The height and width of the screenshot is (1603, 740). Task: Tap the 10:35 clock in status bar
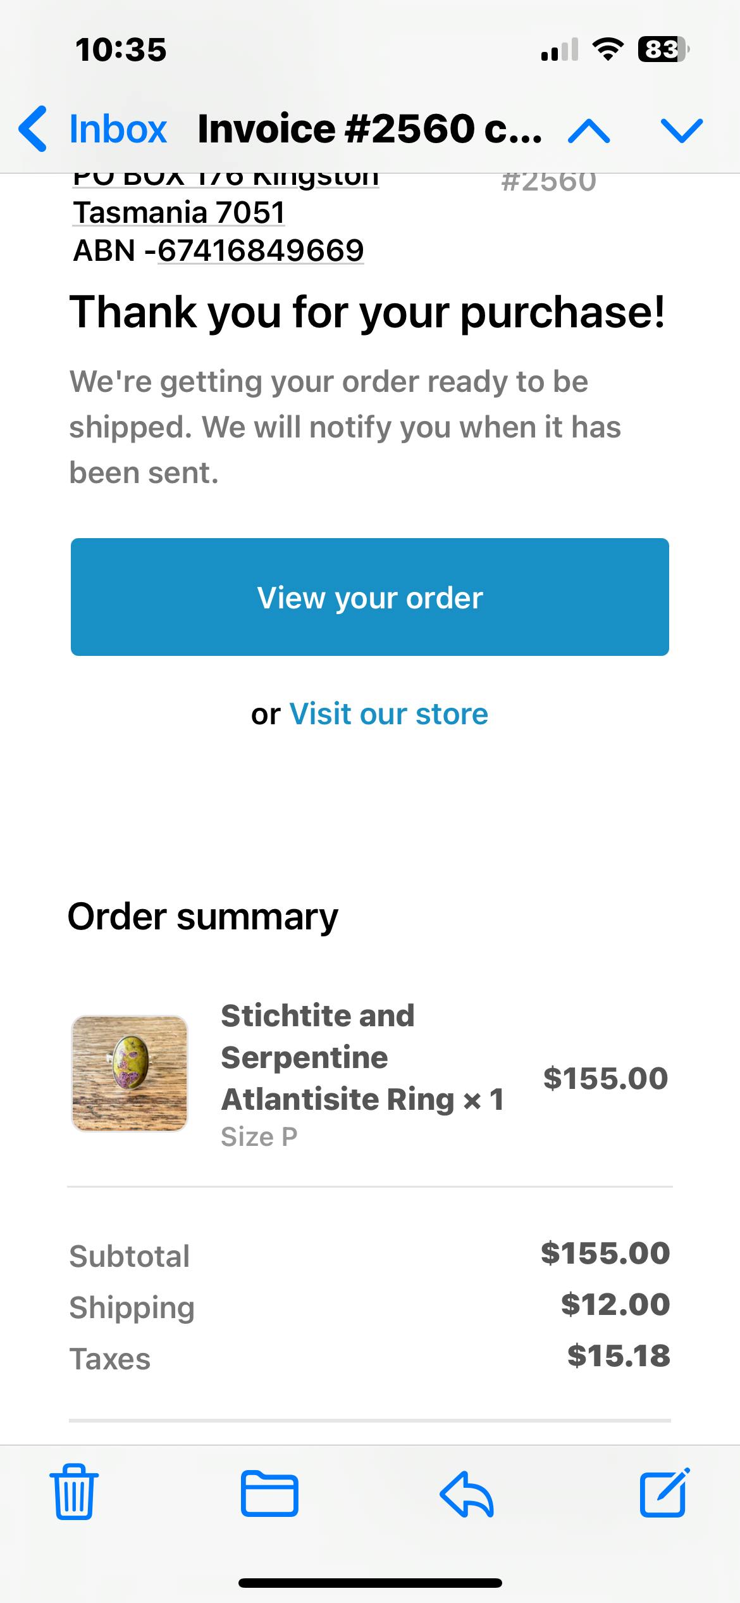(x=121, y=49)
